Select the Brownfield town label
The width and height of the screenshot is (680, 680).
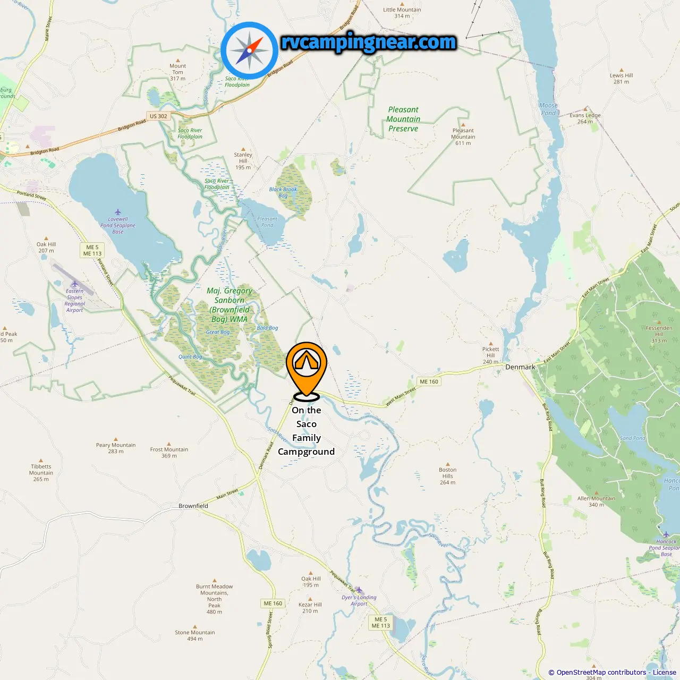(x=193, y=506)
